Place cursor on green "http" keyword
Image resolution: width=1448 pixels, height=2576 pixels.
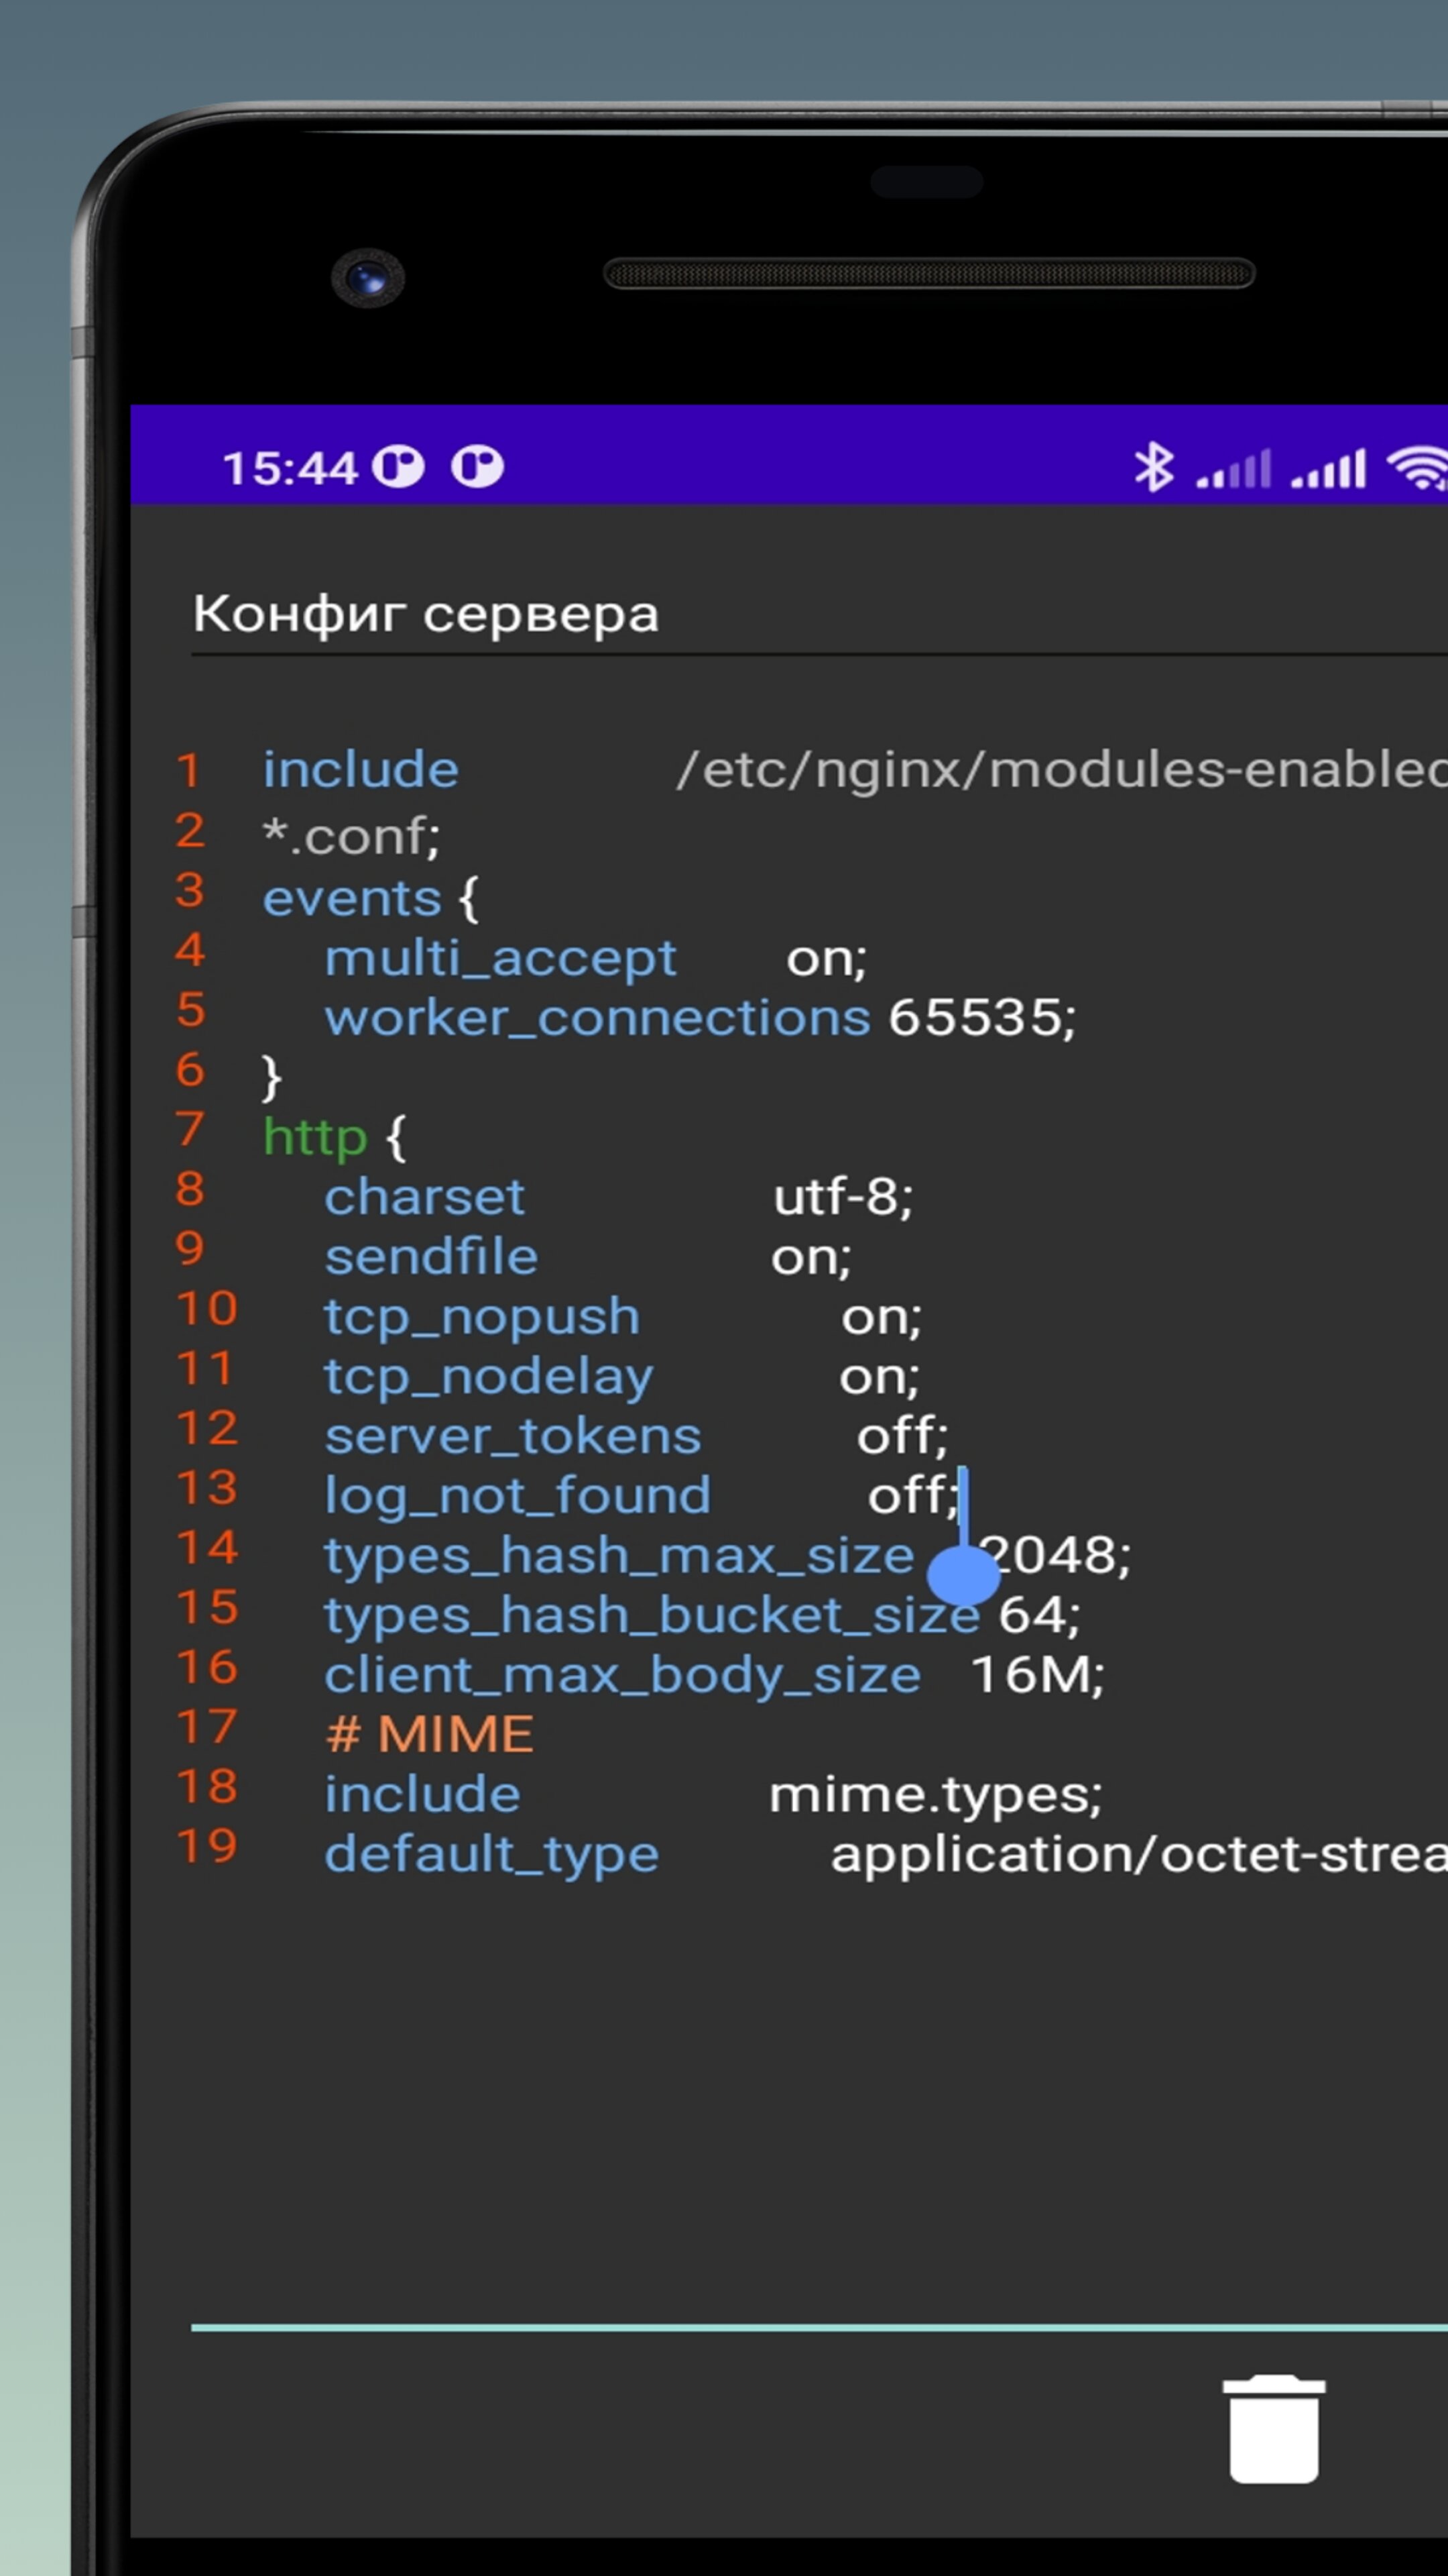[x=315, y=1137]
